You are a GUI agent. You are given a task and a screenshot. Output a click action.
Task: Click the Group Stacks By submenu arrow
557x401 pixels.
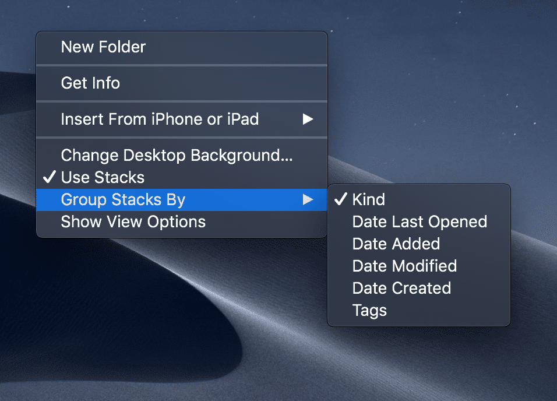[x=308, y=200]
